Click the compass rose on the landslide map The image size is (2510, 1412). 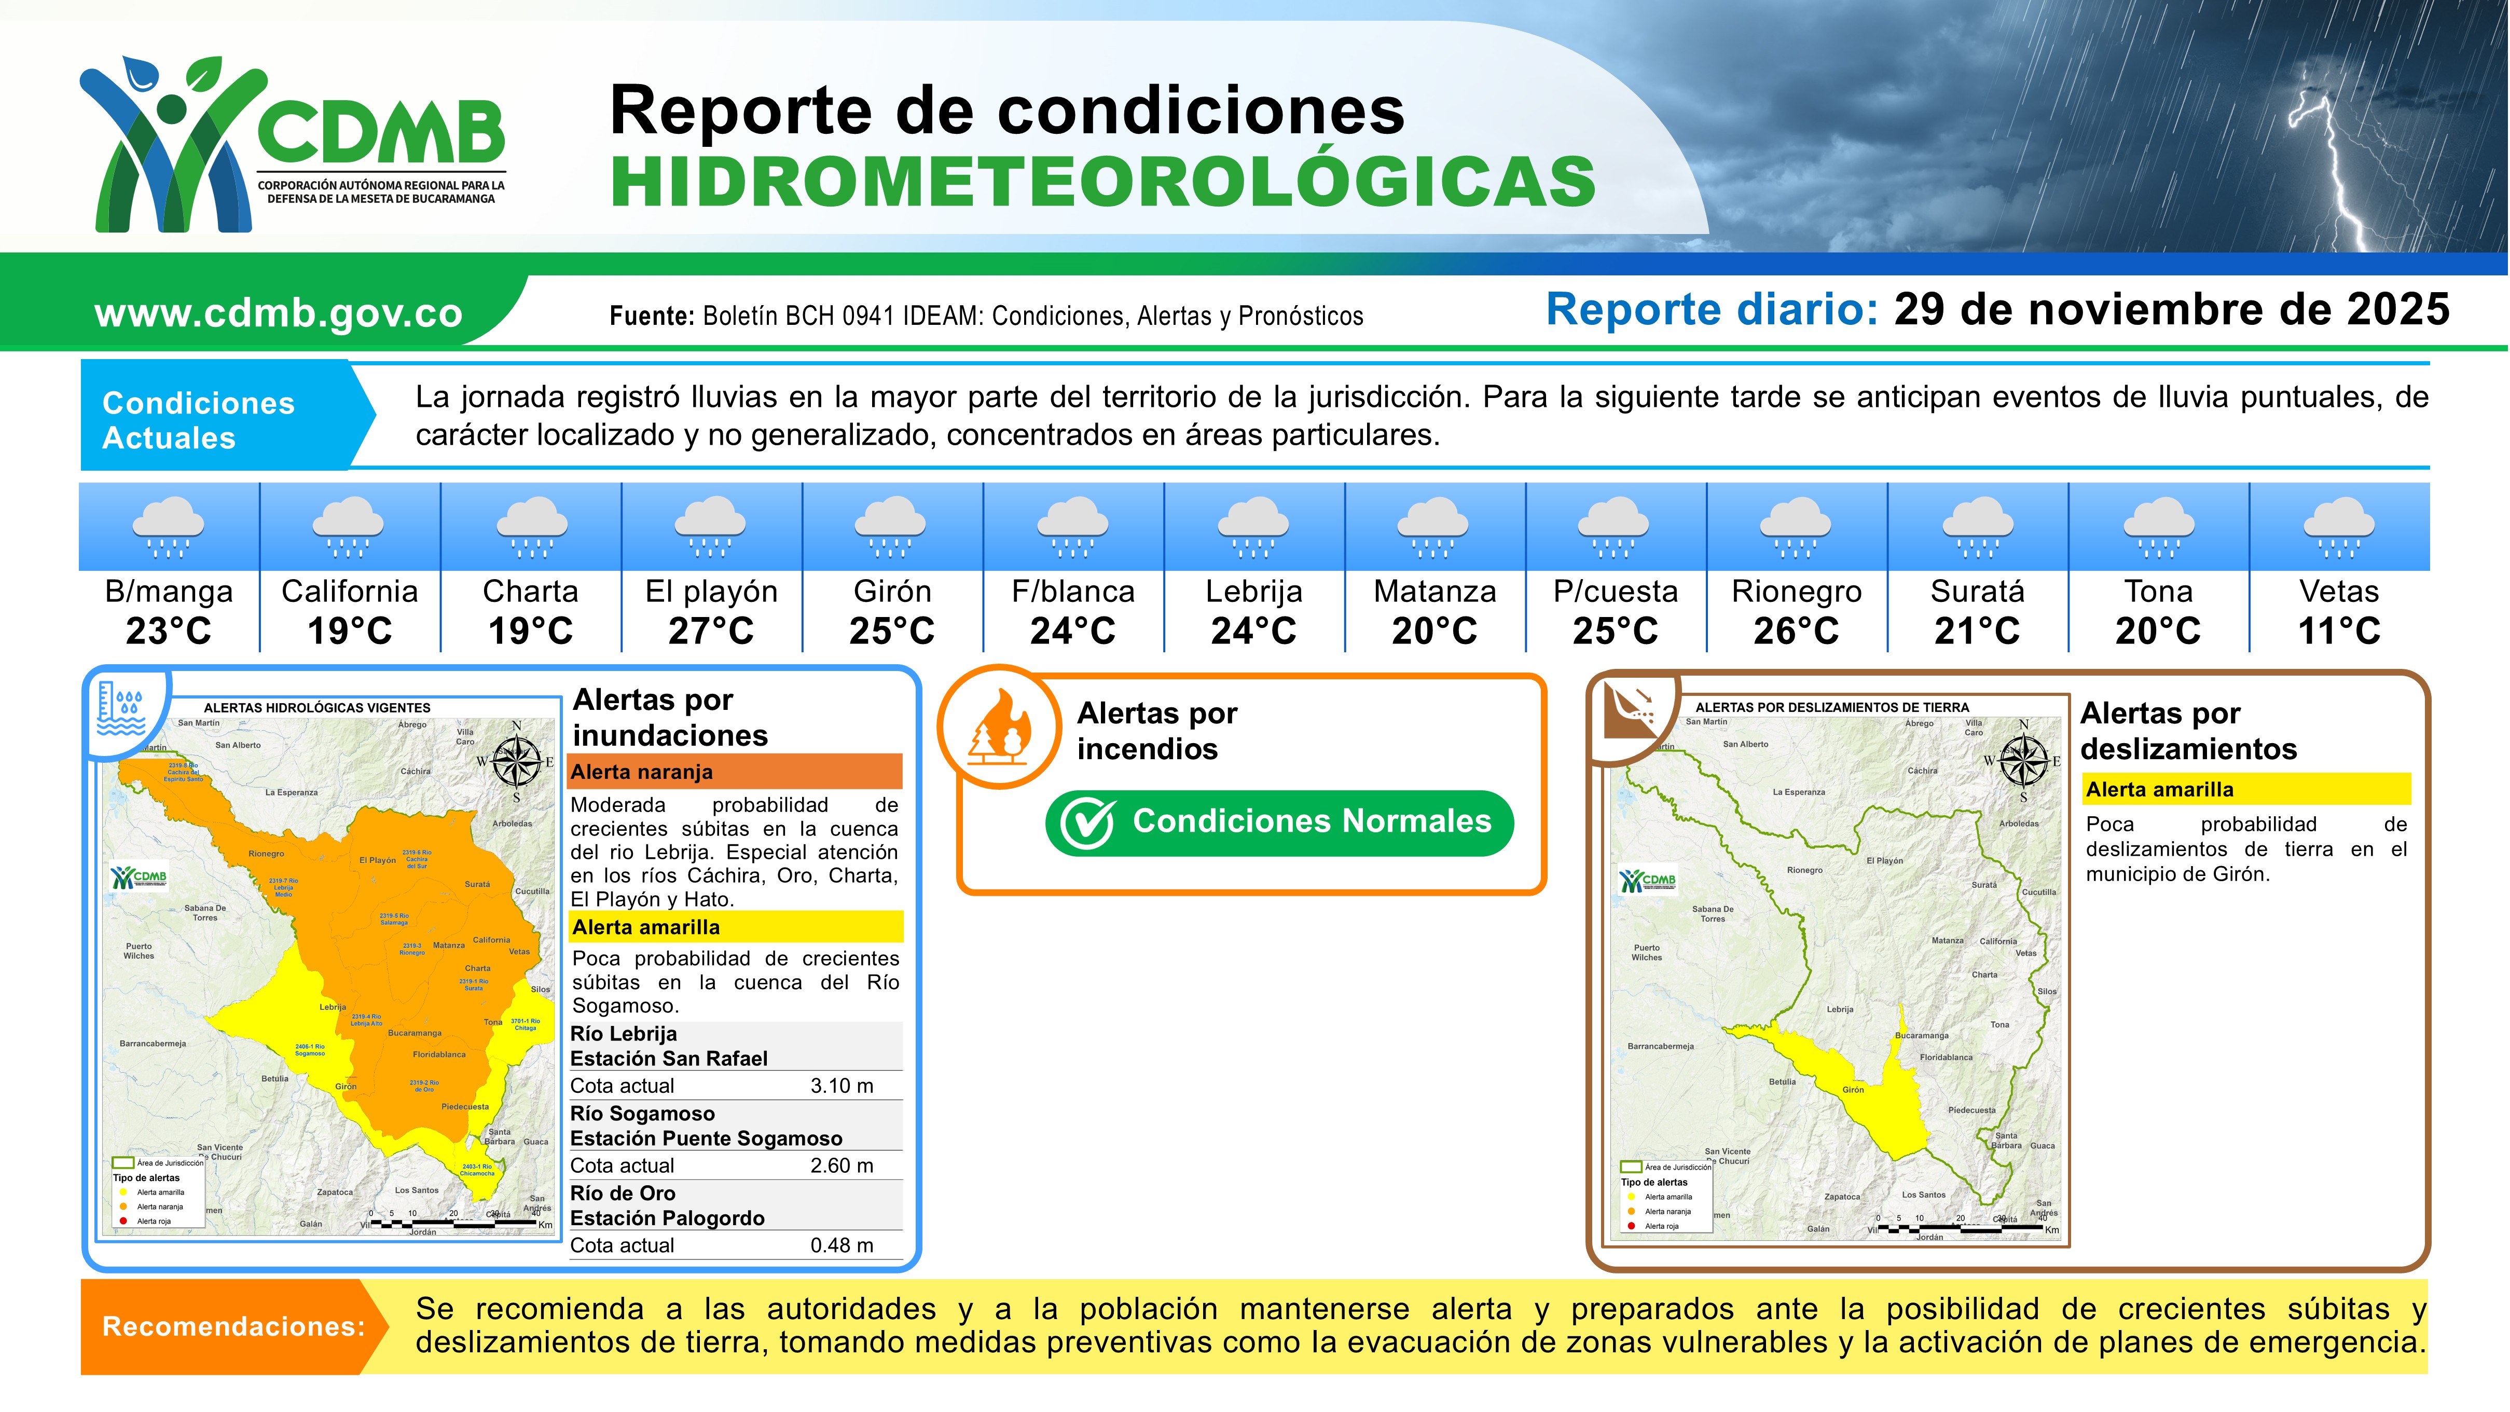2024,761
